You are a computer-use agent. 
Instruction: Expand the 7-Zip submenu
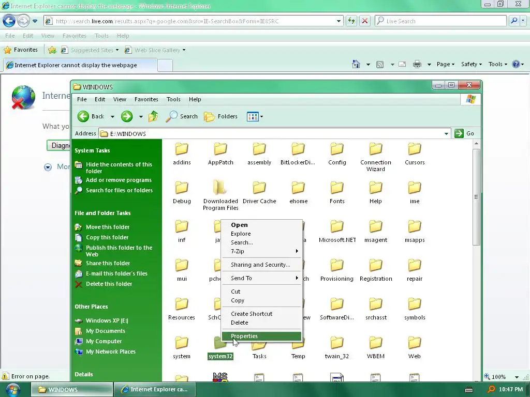coord(261,251)
